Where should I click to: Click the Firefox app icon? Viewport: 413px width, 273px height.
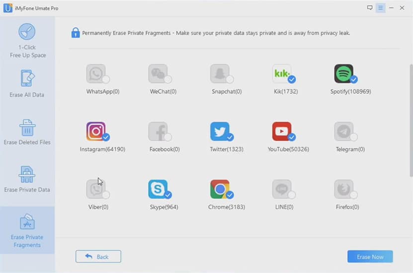coord(344,189)
